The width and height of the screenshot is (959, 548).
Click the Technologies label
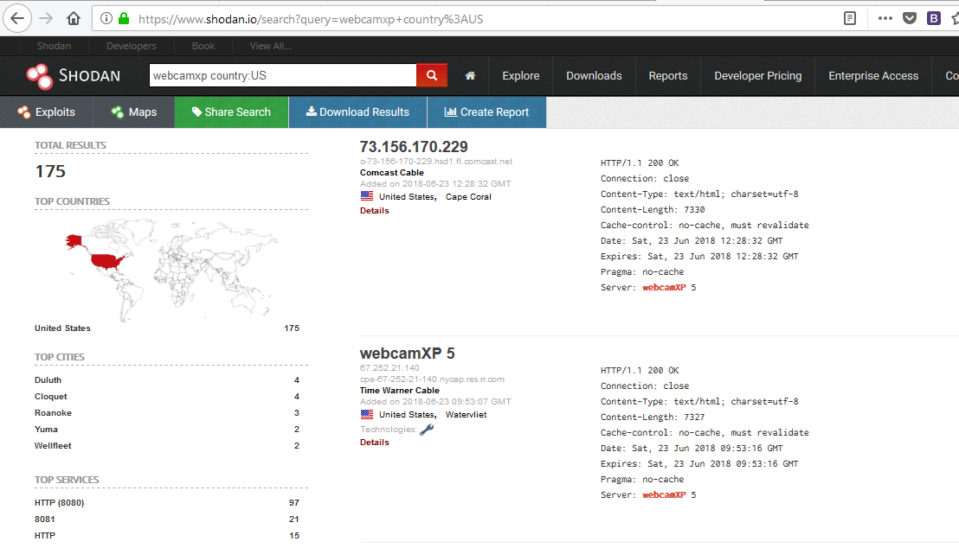tap(388, 430)
